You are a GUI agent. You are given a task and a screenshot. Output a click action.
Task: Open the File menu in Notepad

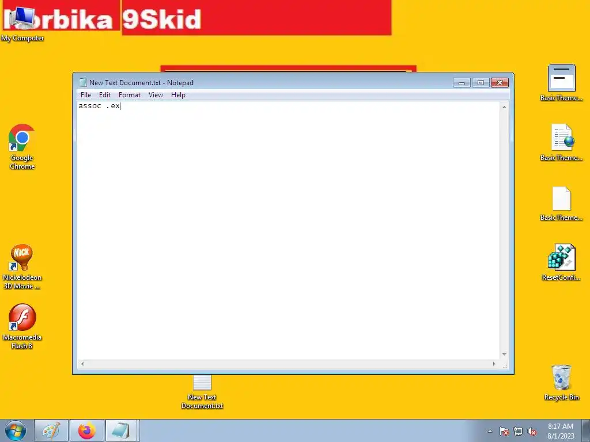click(86, 95)
